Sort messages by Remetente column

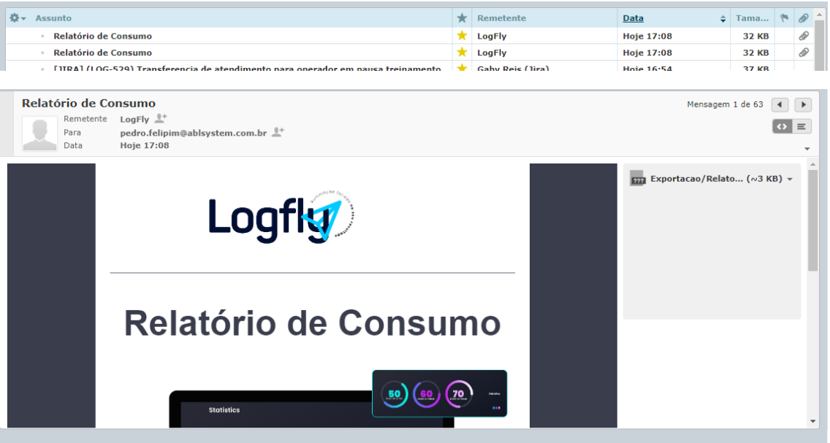pos(501,18)
